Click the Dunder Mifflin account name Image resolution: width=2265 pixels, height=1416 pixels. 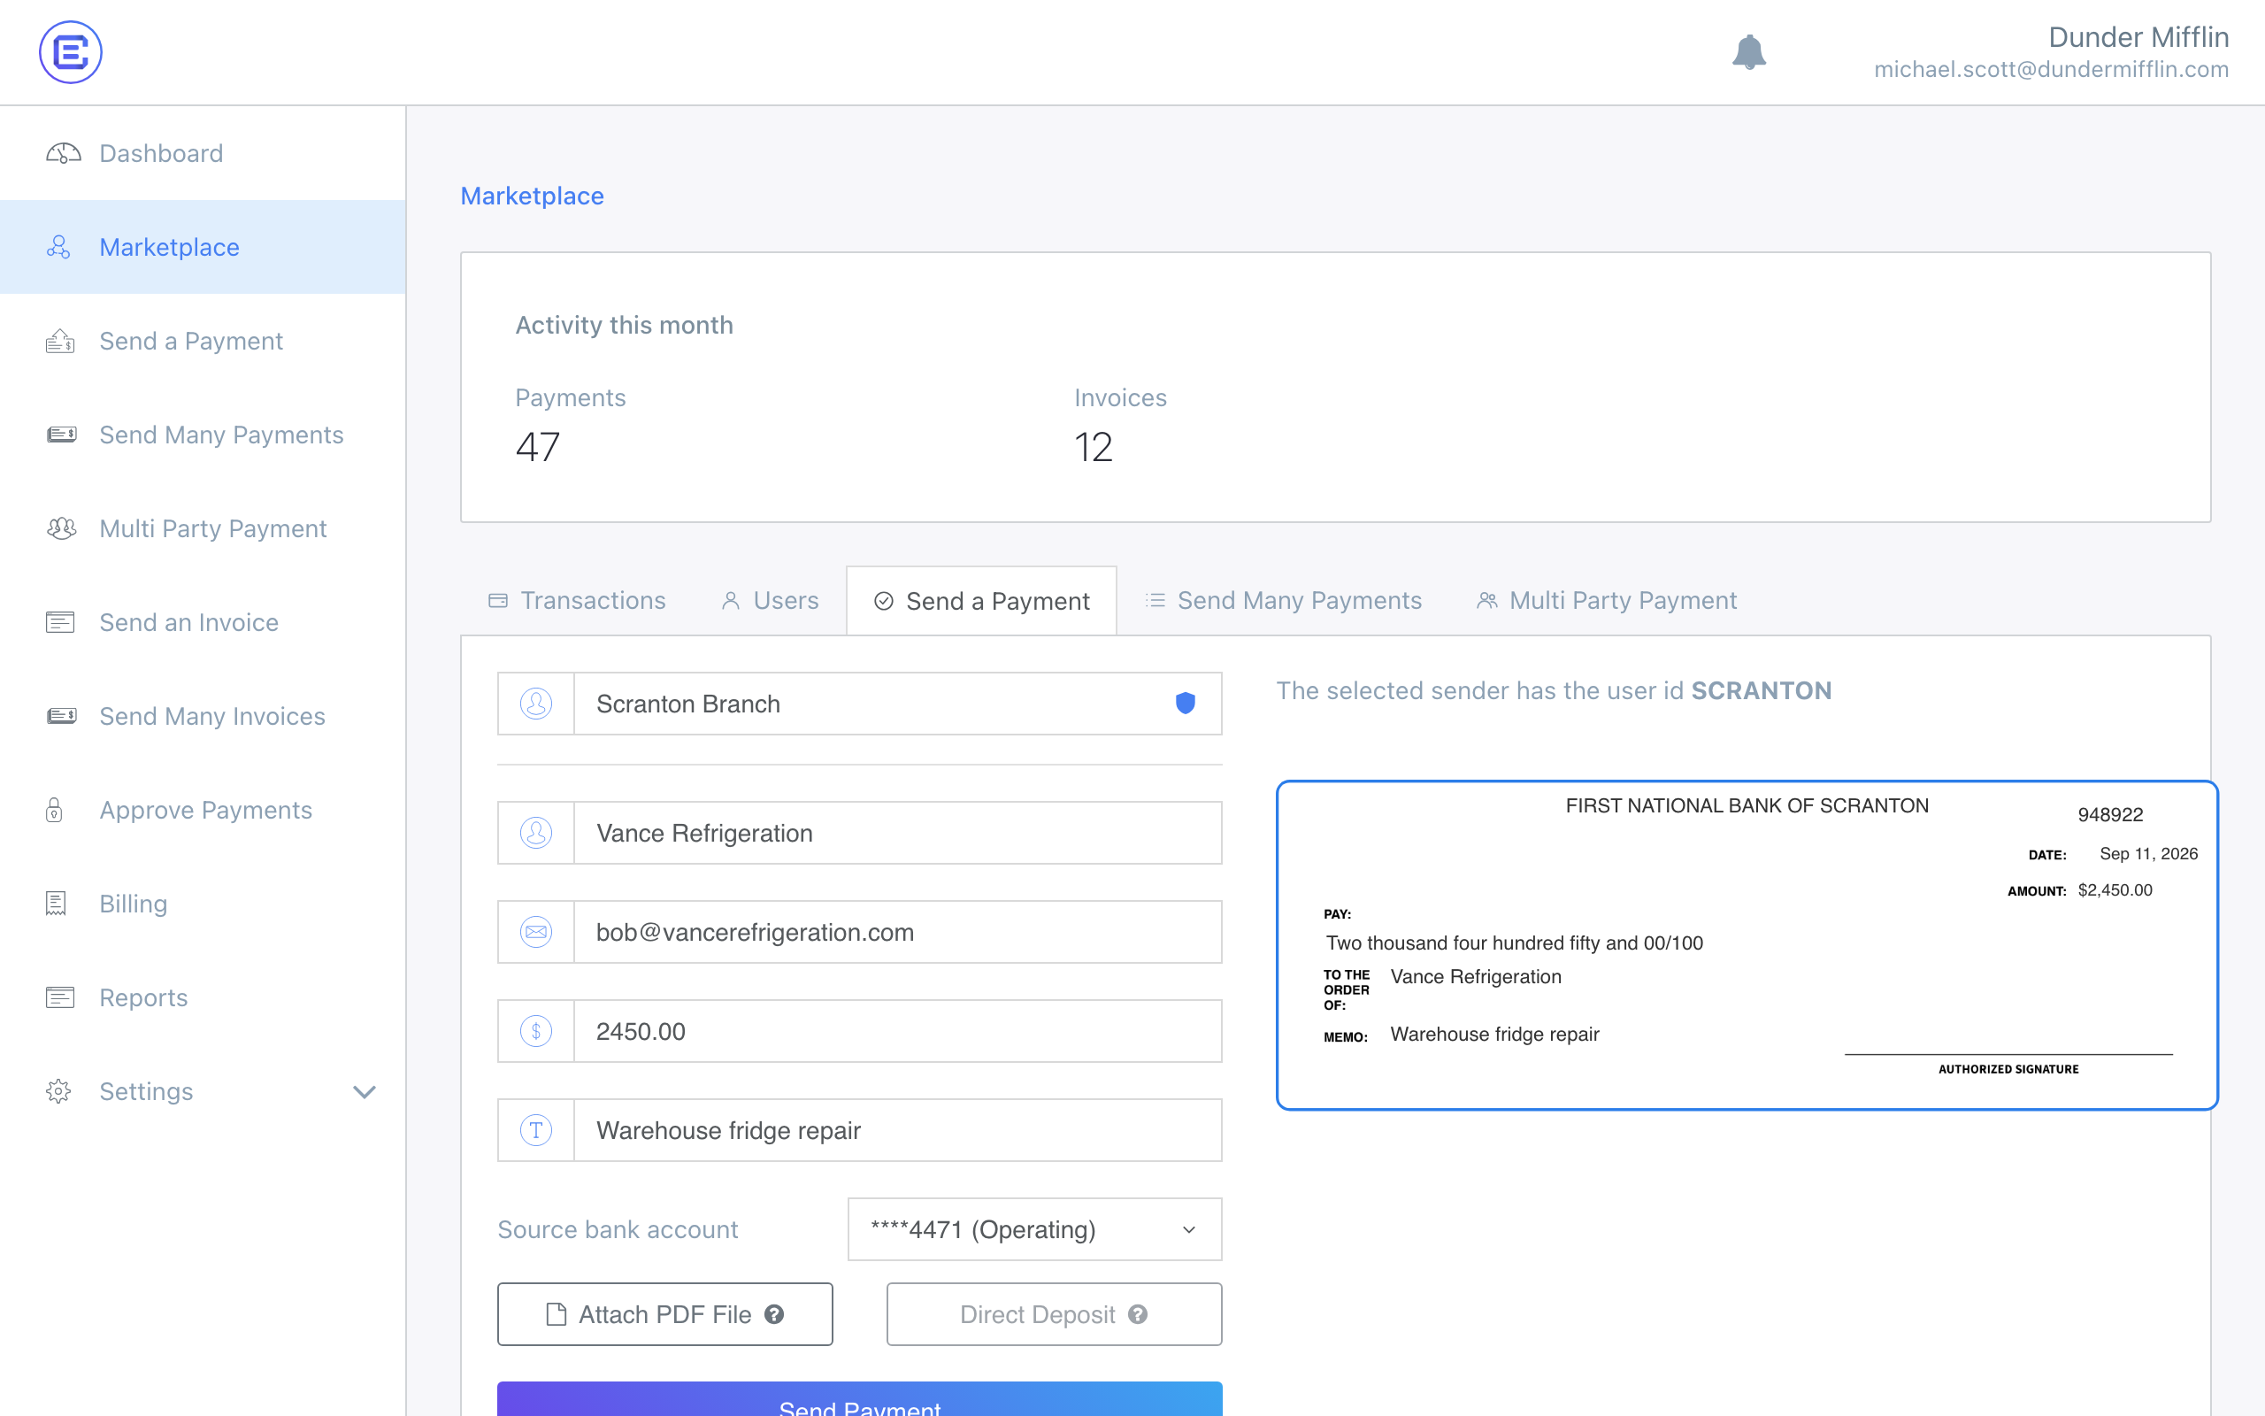2138,36
